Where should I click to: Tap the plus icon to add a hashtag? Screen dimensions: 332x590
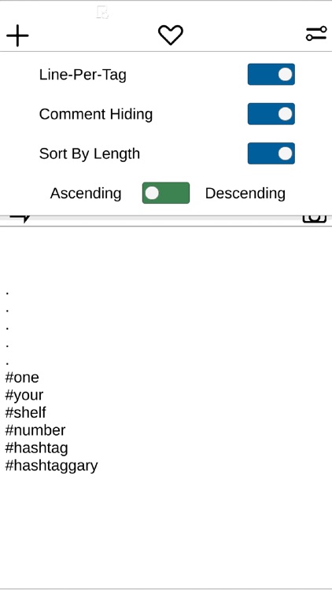point(17,35)
